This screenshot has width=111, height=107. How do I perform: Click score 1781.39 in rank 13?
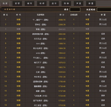click(x=62, y=77)
